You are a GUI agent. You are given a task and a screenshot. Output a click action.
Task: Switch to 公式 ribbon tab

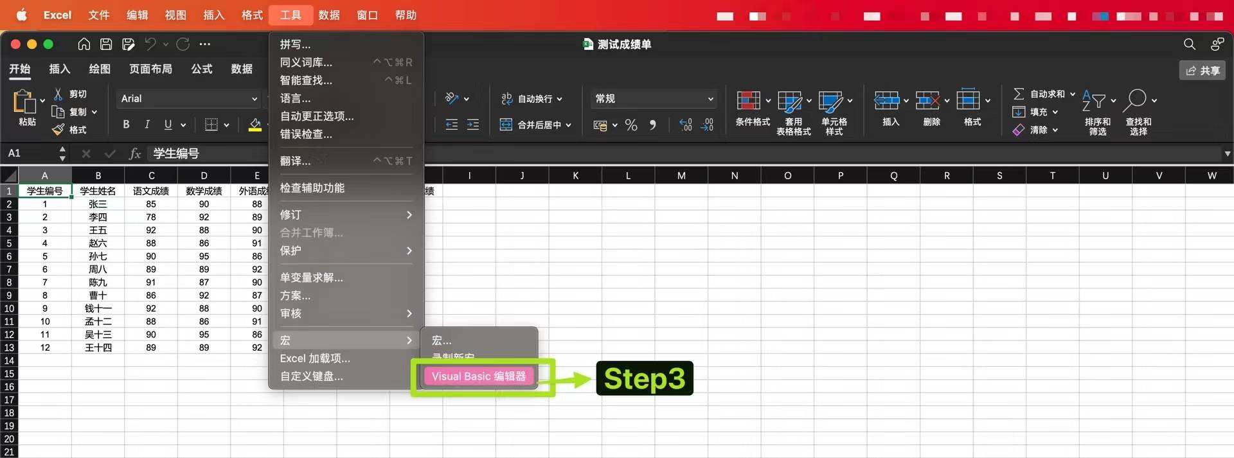202,69
